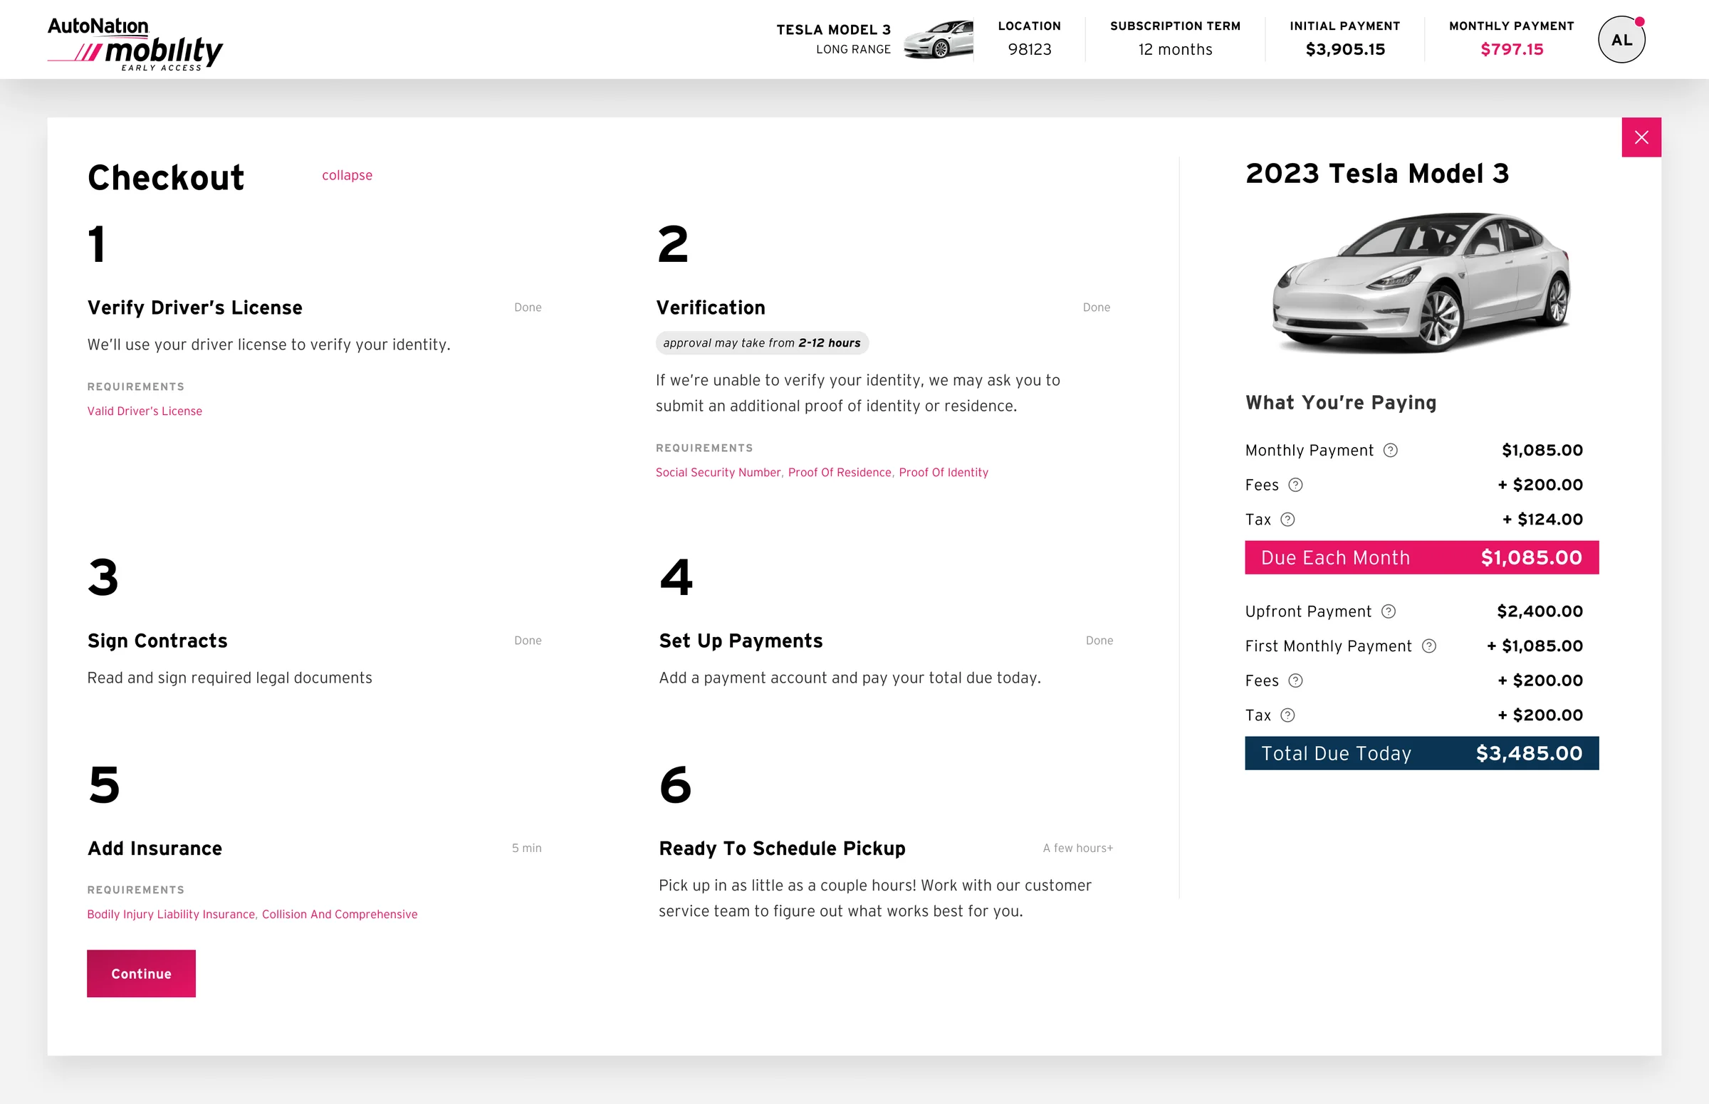This screenshot has width=1709, height=1104.
Task: Click the Due Each Month total bar
Action: [1421, 558]
